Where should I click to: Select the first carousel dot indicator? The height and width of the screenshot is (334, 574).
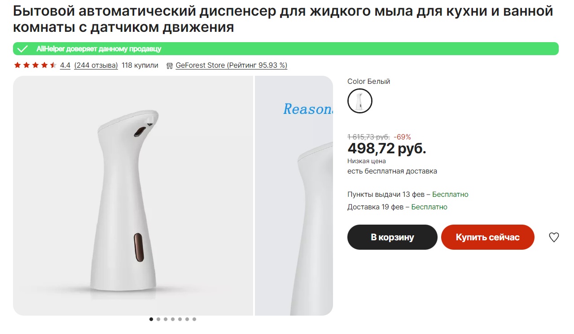point(151,319)
